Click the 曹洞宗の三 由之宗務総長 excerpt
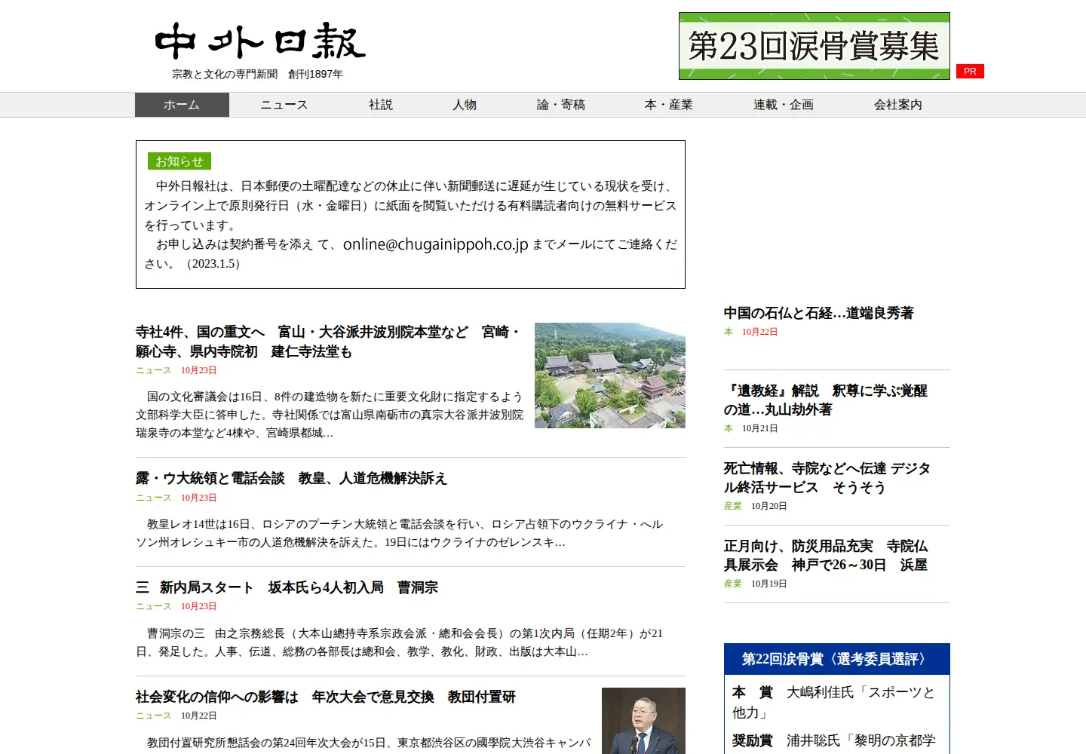The image size is (1086, 754). [400, 642]
